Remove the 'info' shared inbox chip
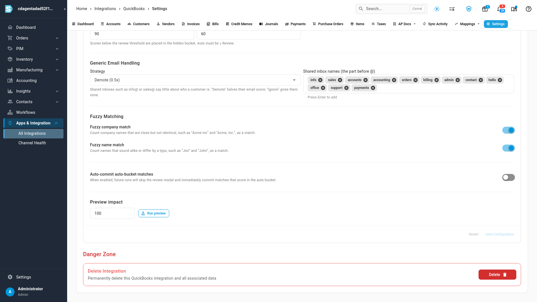 [x=320, y=80]
